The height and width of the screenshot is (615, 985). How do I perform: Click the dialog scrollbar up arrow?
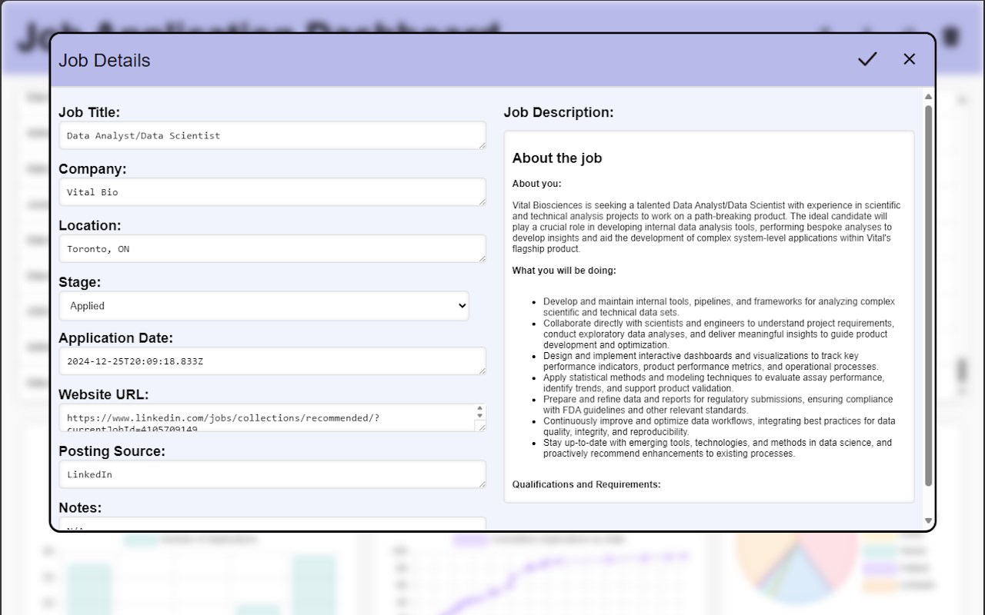tap(928, 97)
